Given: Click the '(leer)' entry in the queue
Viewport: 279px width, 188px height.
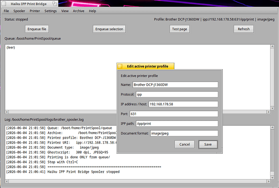Looking at the screenshot, I should pos(11,47).
